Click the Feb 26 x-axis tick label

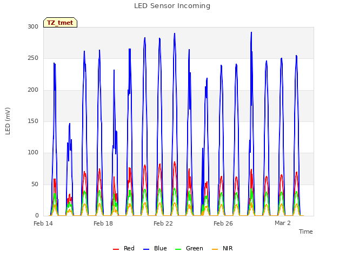pyautogui.click(x=223, y=223)
